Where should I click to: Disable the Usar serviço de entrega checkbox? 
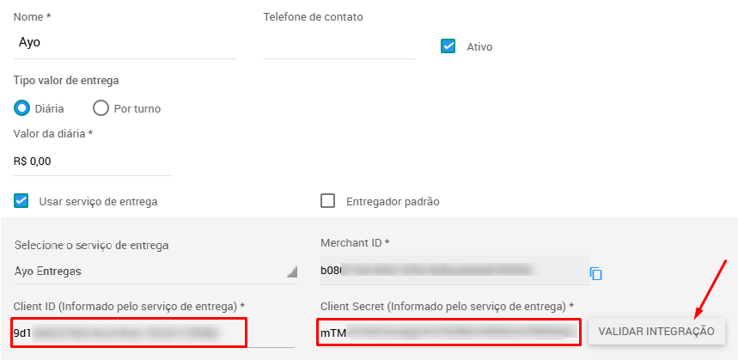pos(21,201)
